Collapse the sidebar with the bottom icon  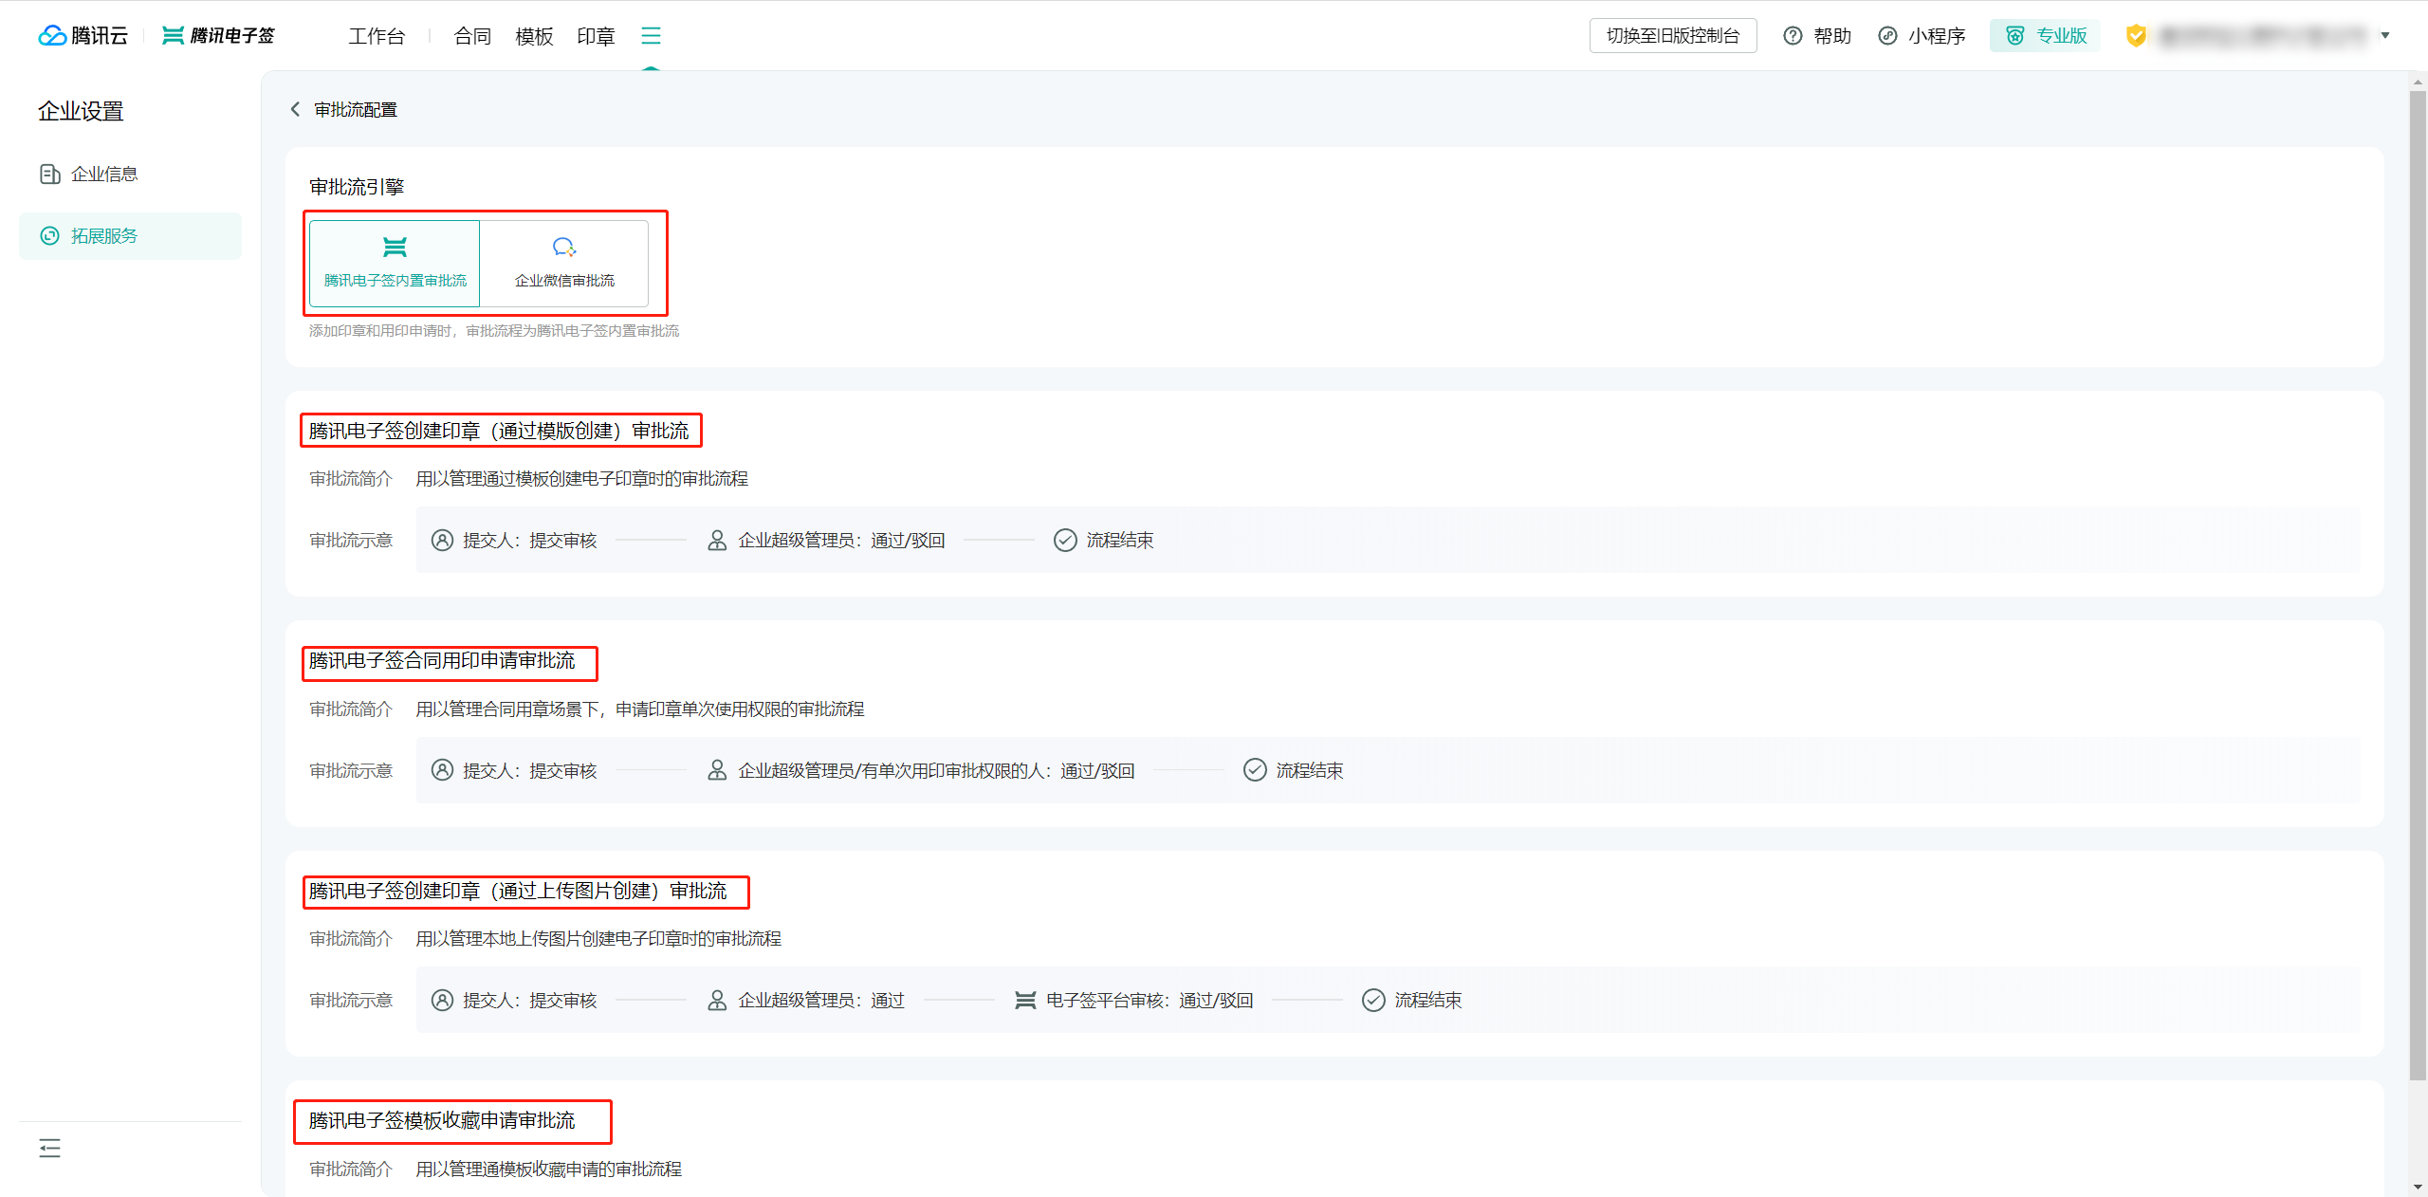click(x=50, y=1149)
